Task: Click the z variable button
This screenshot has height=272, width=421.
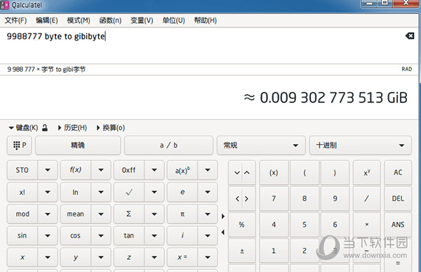Action: [129, 257]
